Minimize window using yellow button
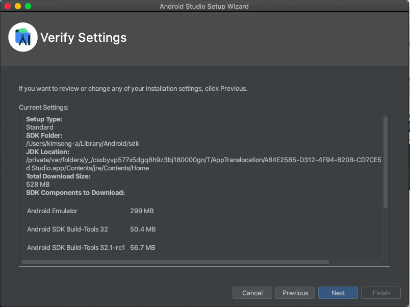Screen dimensions: 410x307 [x=18, y=6]
